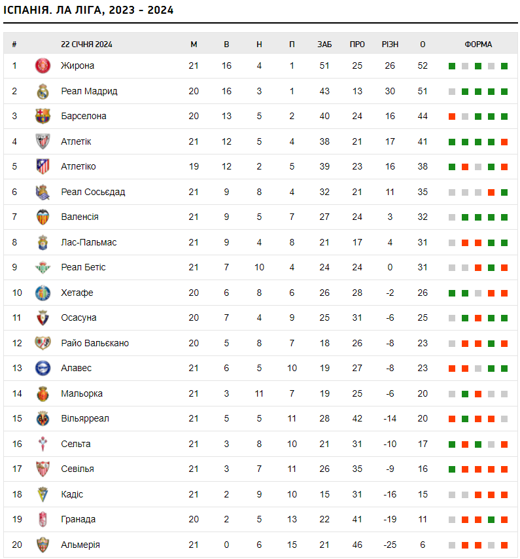Open the Альмерія team link
Image resolution: width=520 pixels, height=559 pixels.
[80, 545]
